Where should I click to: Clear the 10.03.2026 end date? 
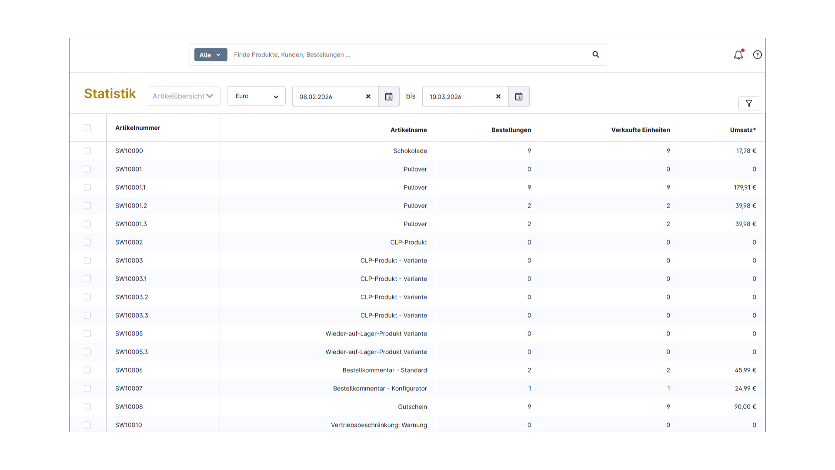(498, 97)
